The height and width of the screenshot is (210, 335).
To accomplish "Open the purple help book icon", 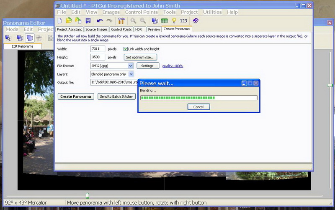I will point(196,20).
